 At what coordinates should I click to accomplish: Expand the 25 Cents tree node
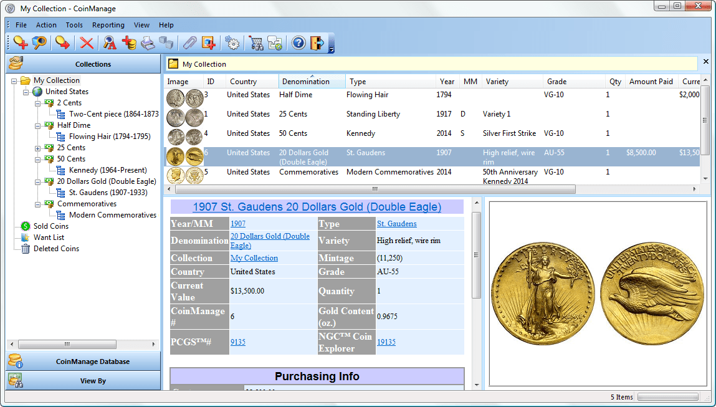[x=37, y=148]
